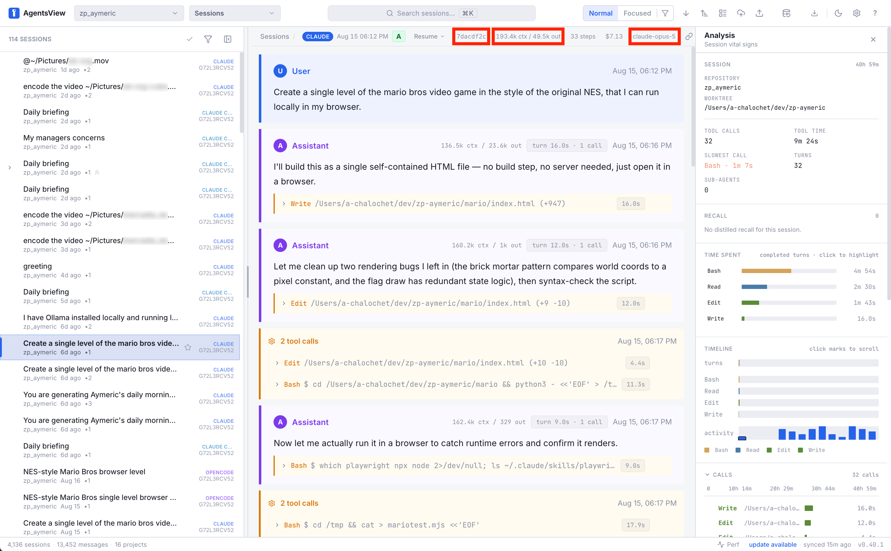Click the 'turn 16.0s · 1 call' badge
Screen dimensions: 891x551
567,146
